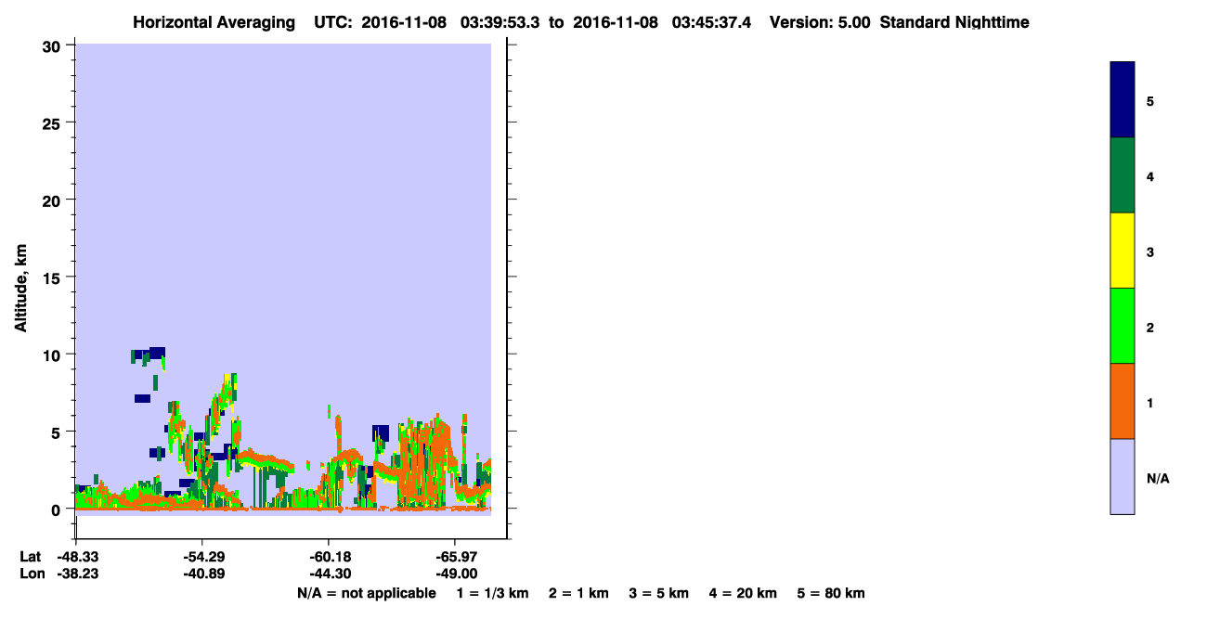Click the 'Lon' row label
Image resolution: width=1207 pixels, height=619 pixels.
[x=31, y=574]
